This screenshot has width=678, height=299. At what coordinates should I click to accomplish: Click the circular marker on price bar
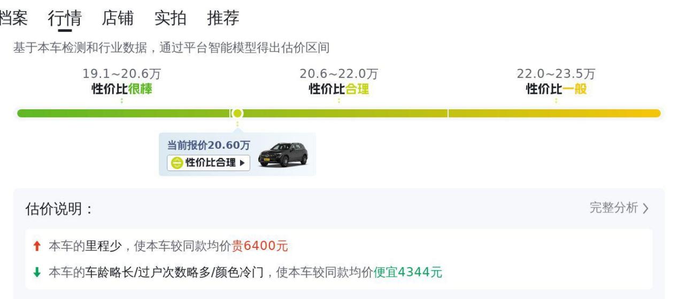[237, 113]
